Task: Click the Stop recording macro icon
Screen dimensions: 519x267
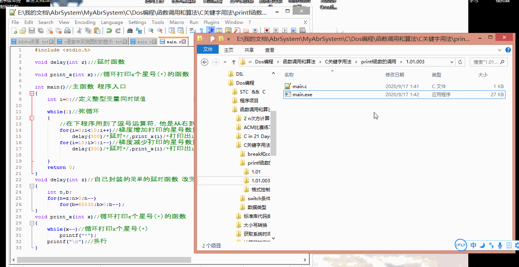Action: [276, 31]
